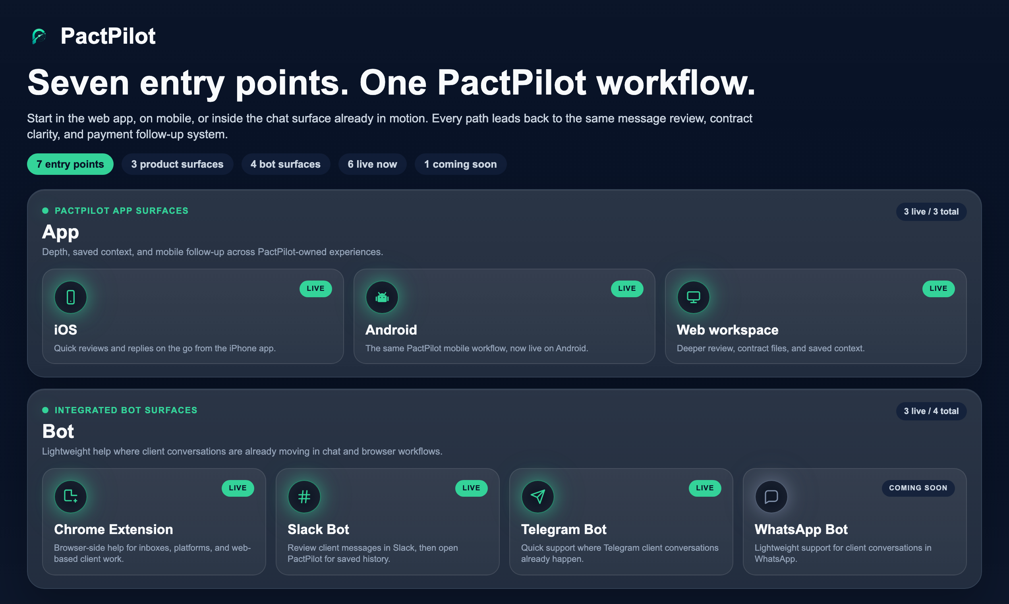Click the App section heading
1009x604 pixels.
coord(60,232)
